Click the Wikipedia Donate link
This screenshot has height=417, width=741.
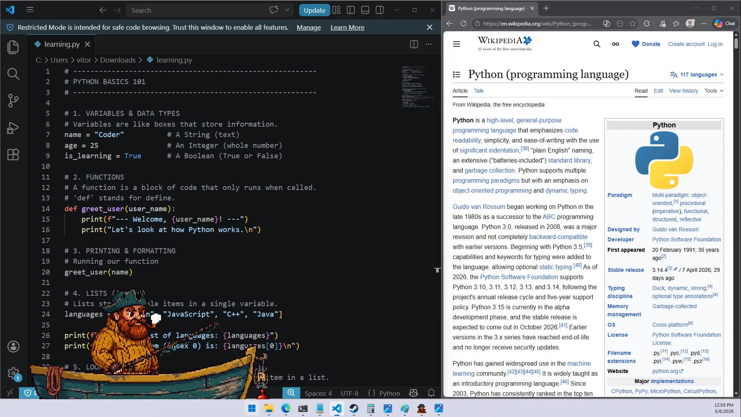coord(646,44)
